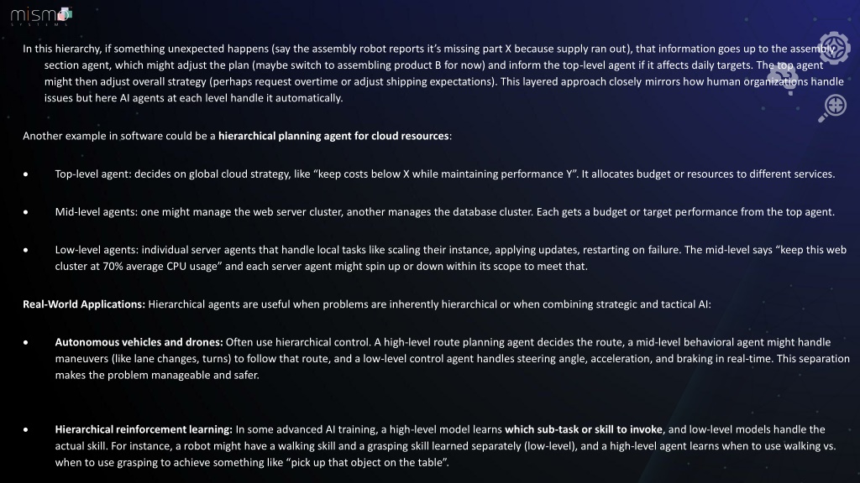This screenshot has height=483, width=860.
Task: Click the cloud sync icon
Action: tap(784, 78)
